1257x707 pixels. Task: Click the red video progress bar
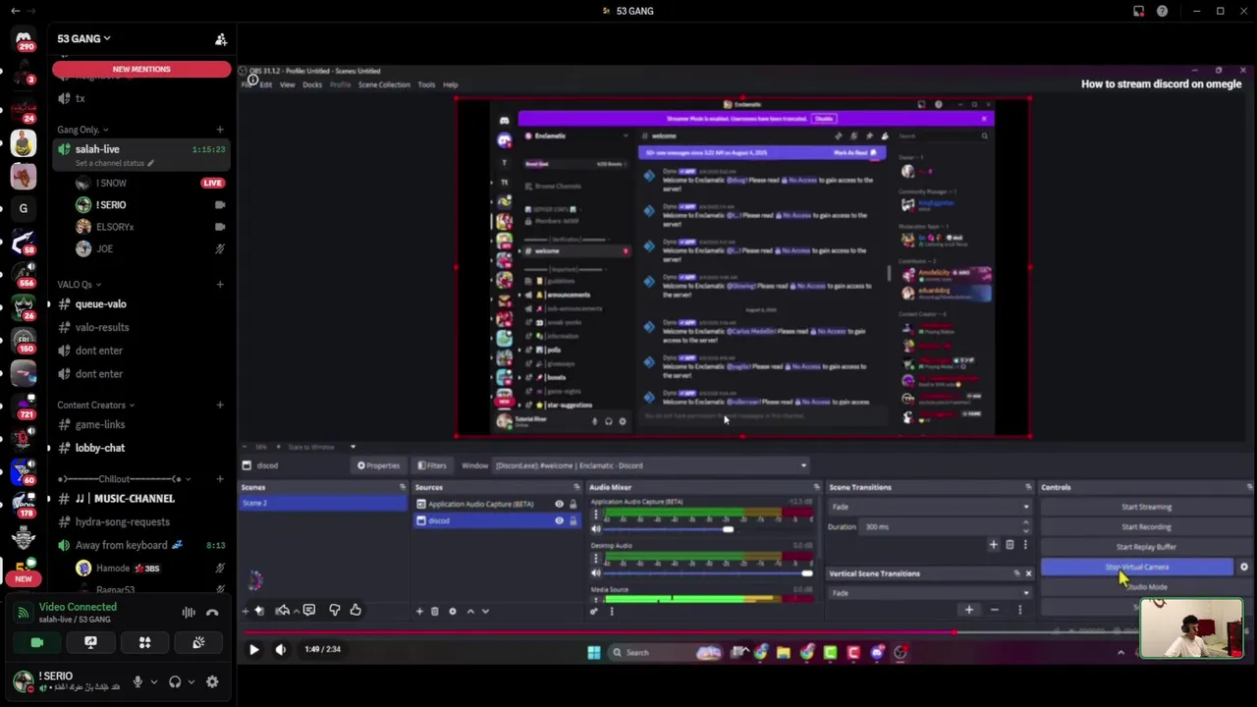point(746,632)
